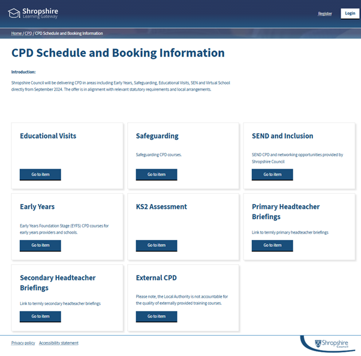Click the 'Safeguarding CPD courses.' description
Image resolution: width=361 pixels, height=356 pixels.
(159, 155)
